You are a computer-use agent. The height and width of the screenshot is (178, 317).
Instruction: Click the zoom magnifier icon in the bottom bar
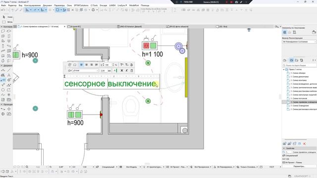(27, 167)
